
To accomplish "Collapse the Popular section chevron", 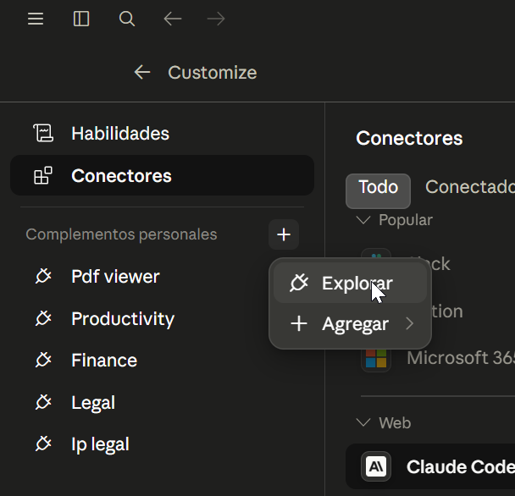I will tap(363, 220).
